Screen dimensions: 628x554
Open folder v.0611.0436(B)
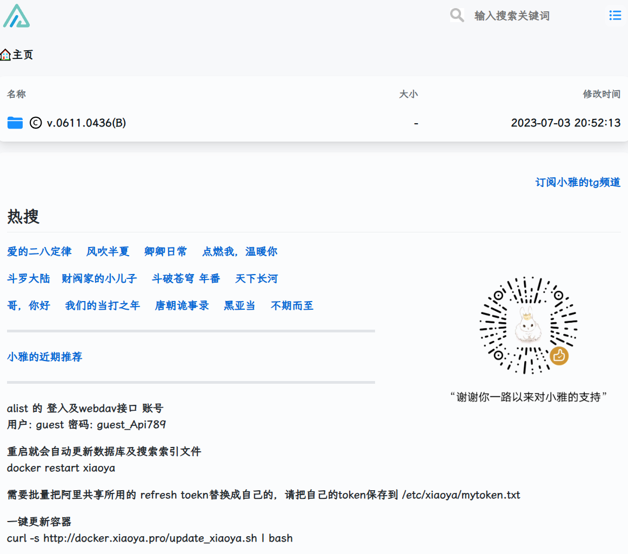click(86, 123)
